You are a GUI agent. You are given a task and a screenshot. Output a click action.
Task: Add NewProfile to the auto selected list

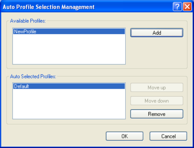(x=157, y=33)
